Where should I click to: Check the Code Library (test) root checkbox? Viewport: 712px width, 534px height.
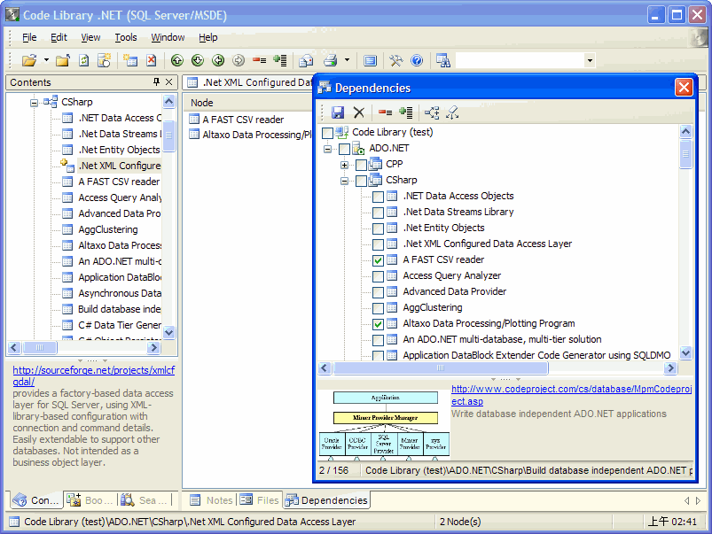[327, 133]
